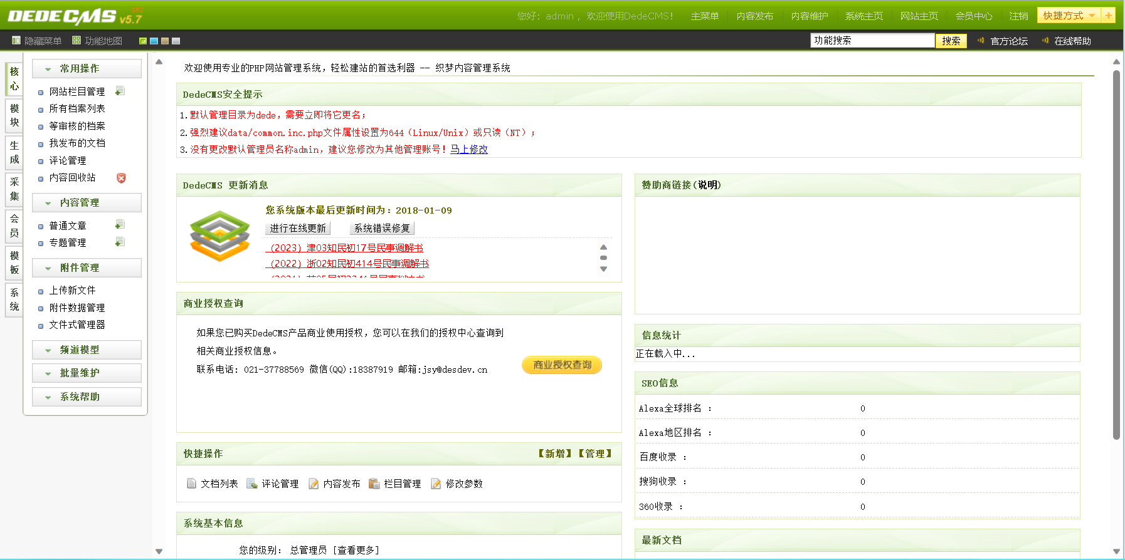This screenshot has width=1125, height=560.
Task: Select the green skin color swatch
Action: (143, 41)
